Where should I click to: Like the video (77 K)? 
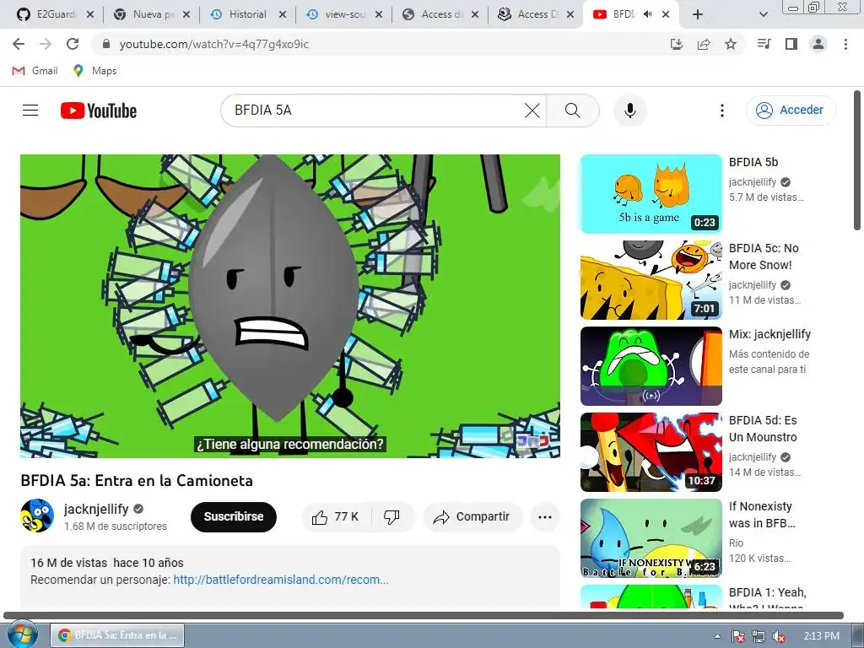click(336, 517)
